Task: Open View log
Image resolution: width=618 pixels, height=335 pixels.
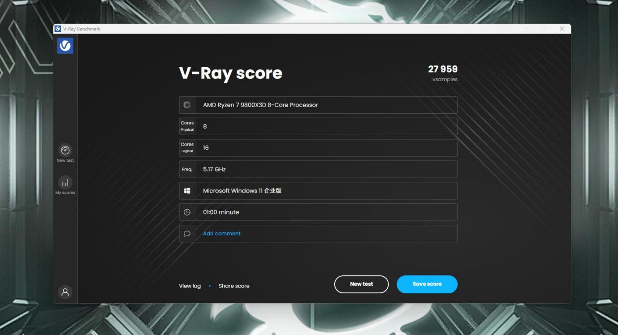Action: point(190,286)
